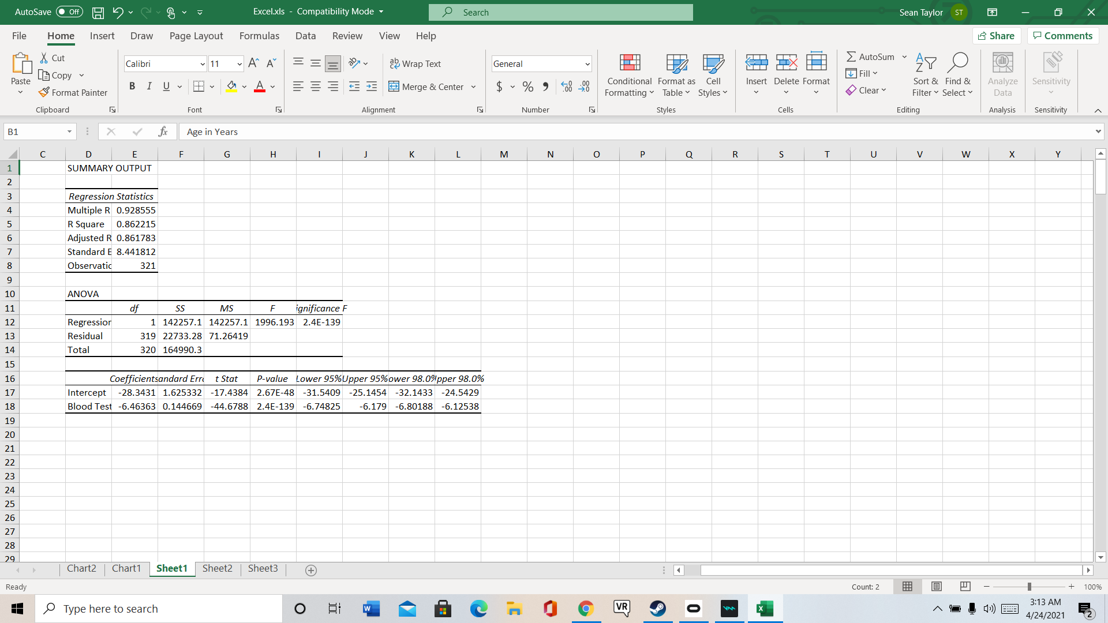Click the Increase Font Size icon
The height and width of the screenshot is (623, 1108).
tap(253, 63)
